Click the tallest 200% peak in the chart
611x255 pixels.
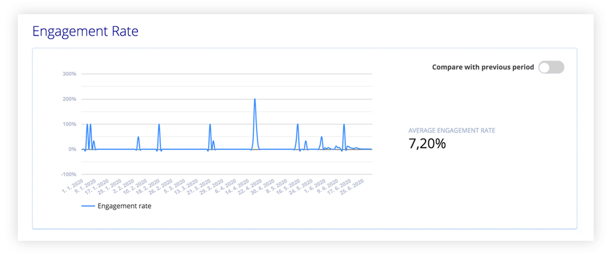pyautogui.click(x=255, y=100)
